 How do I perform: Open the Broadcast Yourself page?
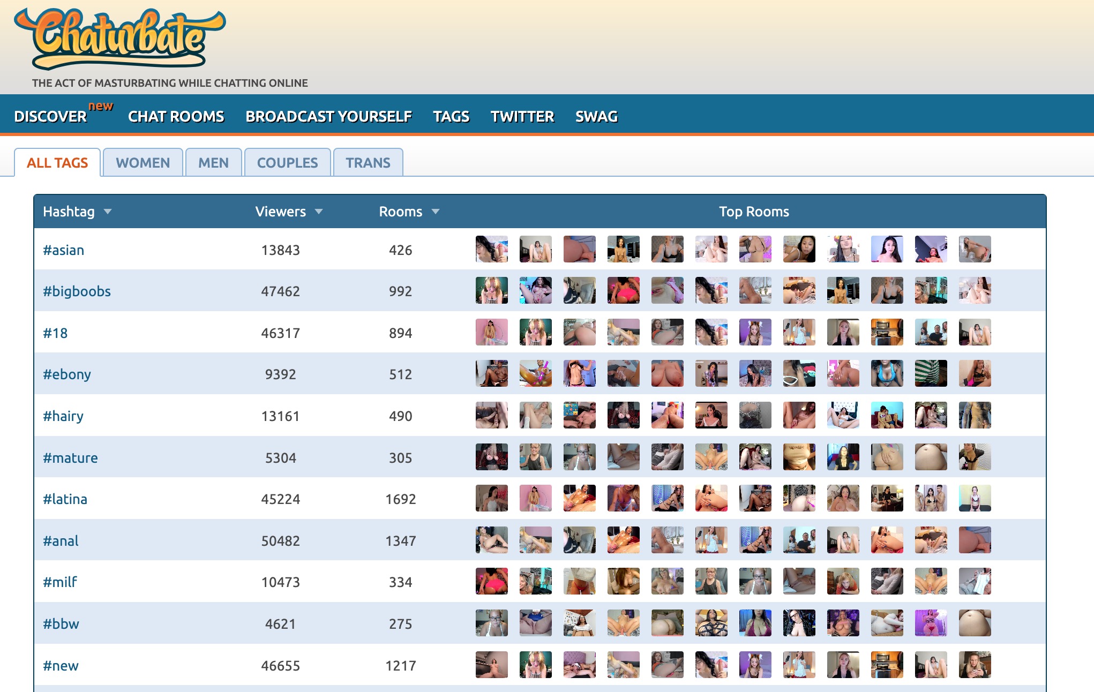[x=328, y=116]
